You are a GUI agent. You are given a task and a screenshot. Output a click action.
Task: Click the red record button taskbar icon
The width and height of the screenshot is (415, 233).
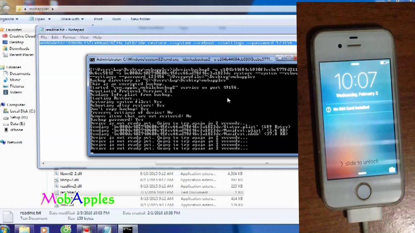[x=87, y=229]
